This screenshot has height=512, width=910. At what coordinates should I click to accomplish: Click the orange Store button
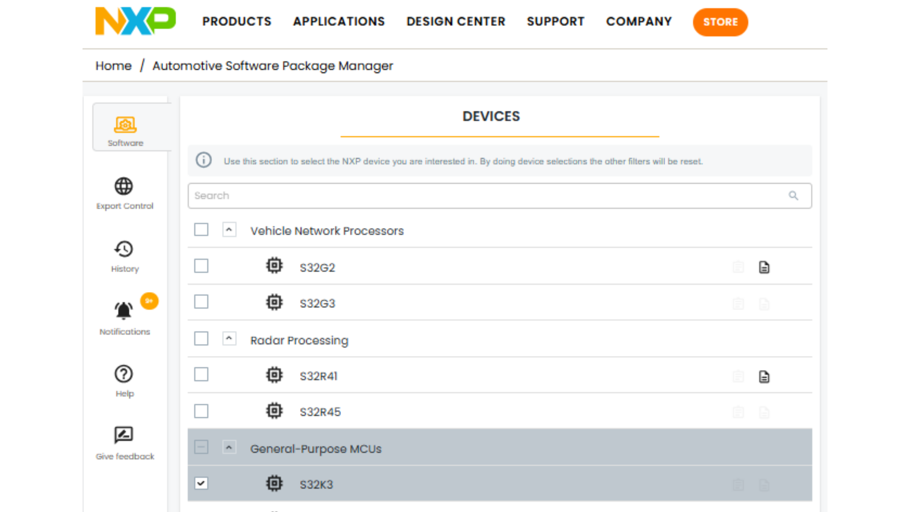[x=720, y=22]
